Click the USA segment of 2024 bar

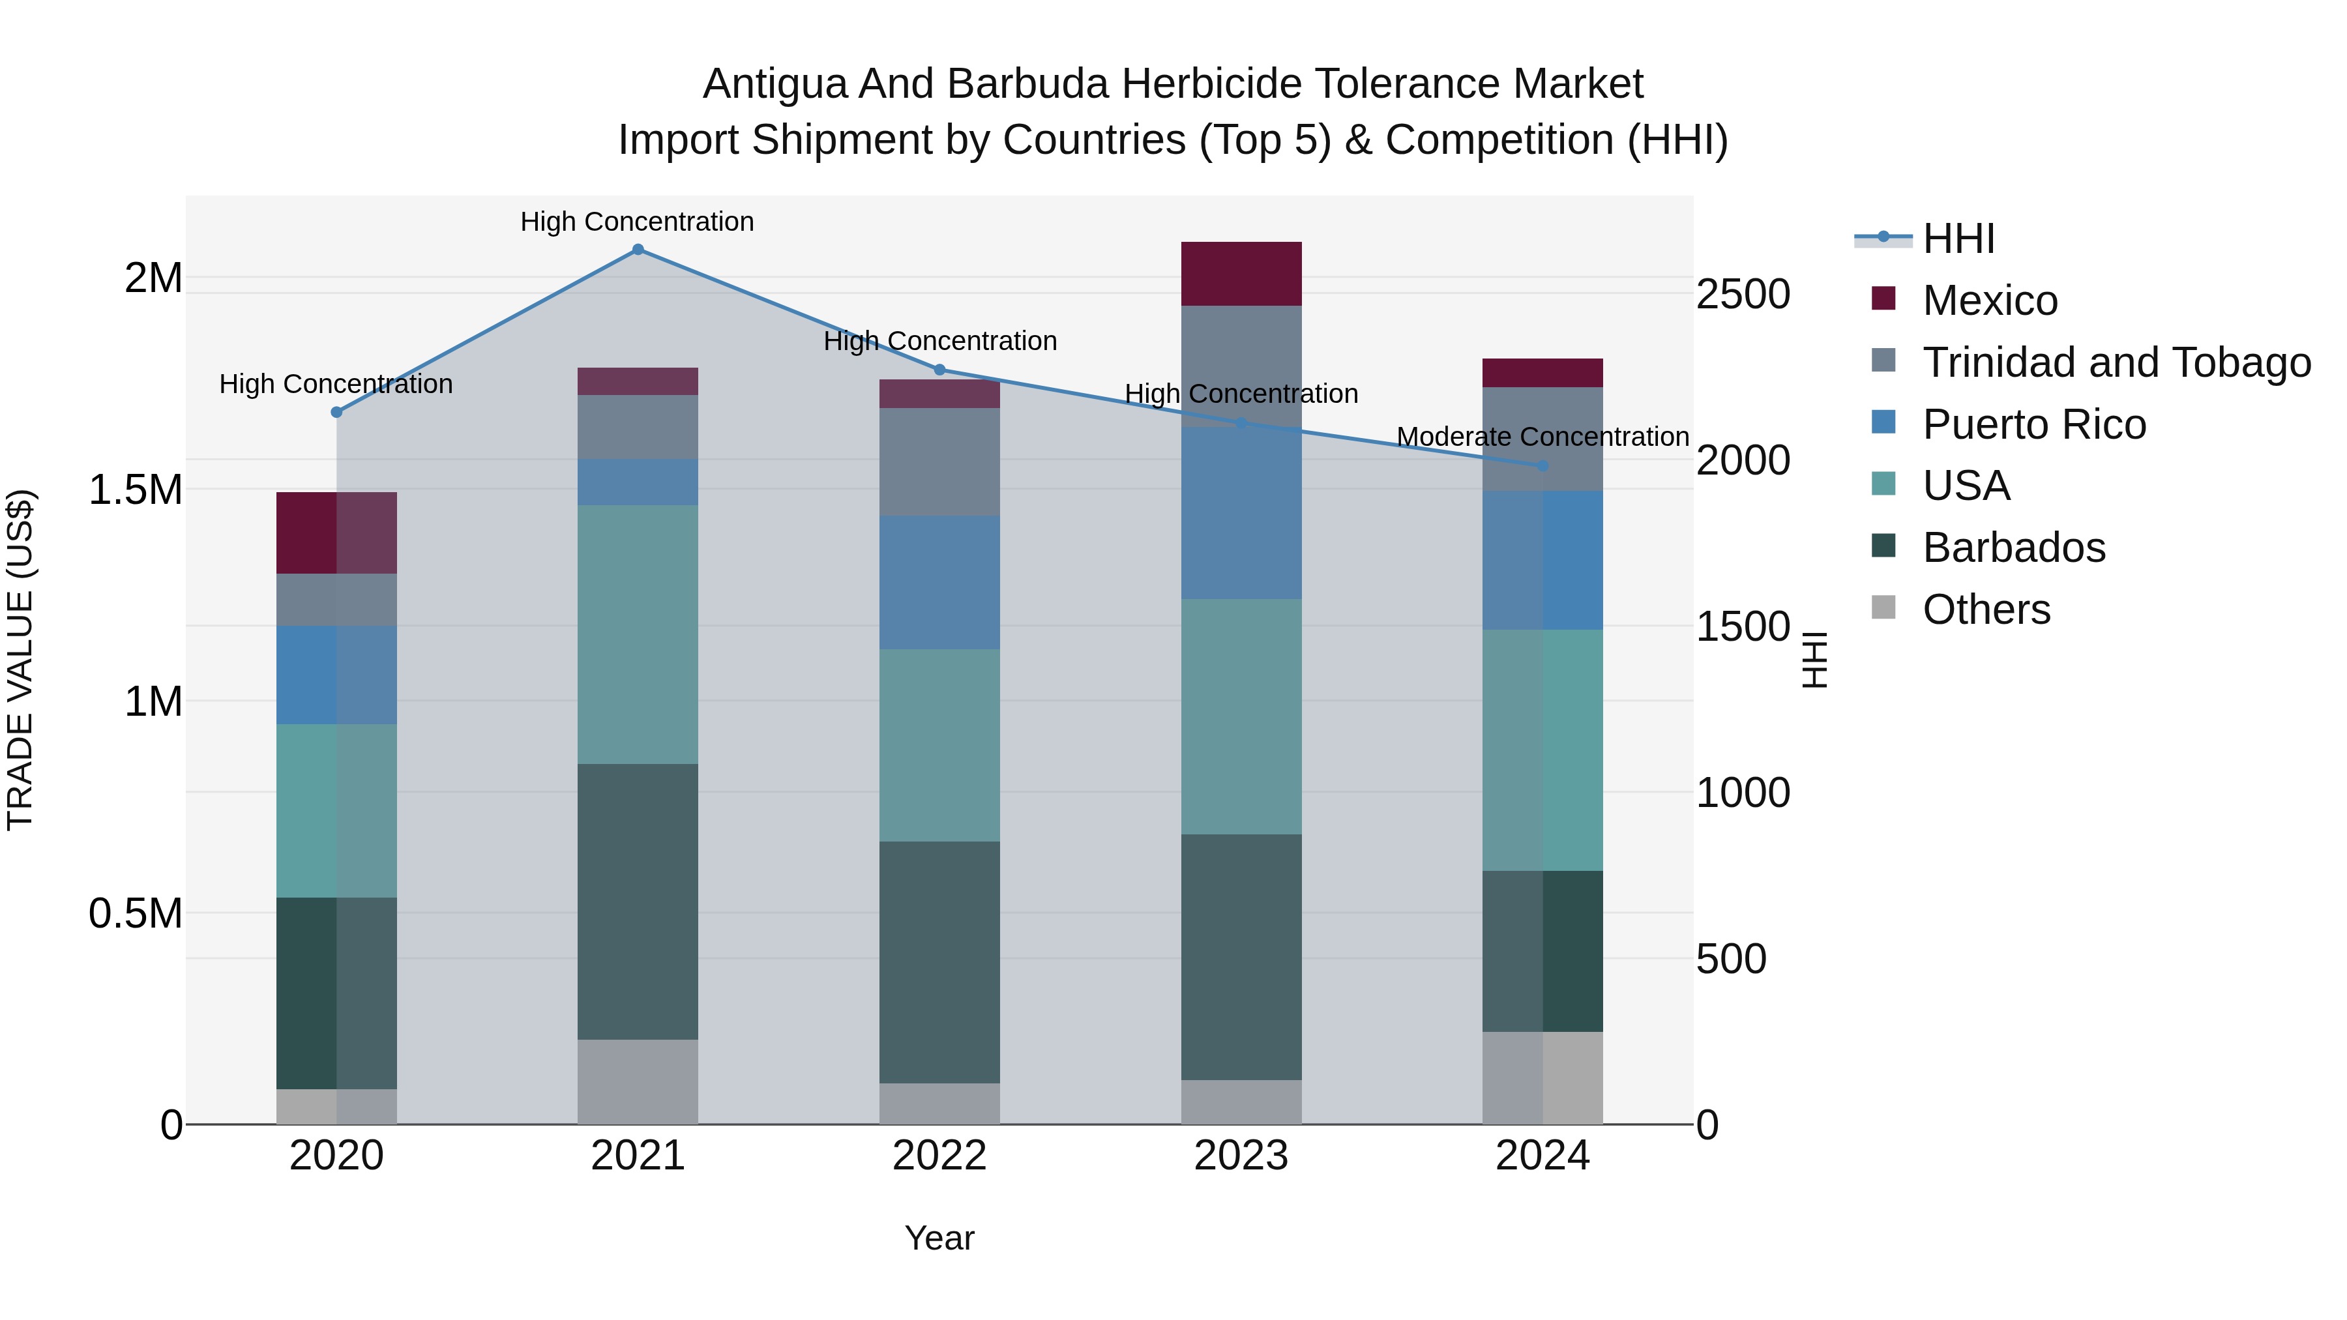pos(1543,751)
